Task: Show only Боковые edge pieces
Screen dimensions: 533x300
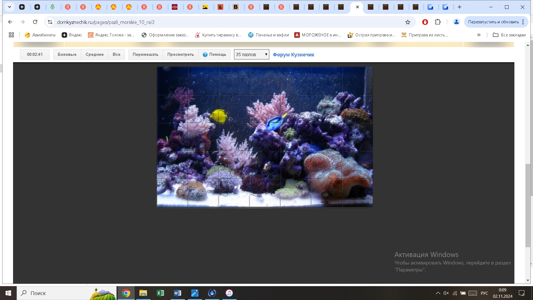Action: click(x=67, y=54)
